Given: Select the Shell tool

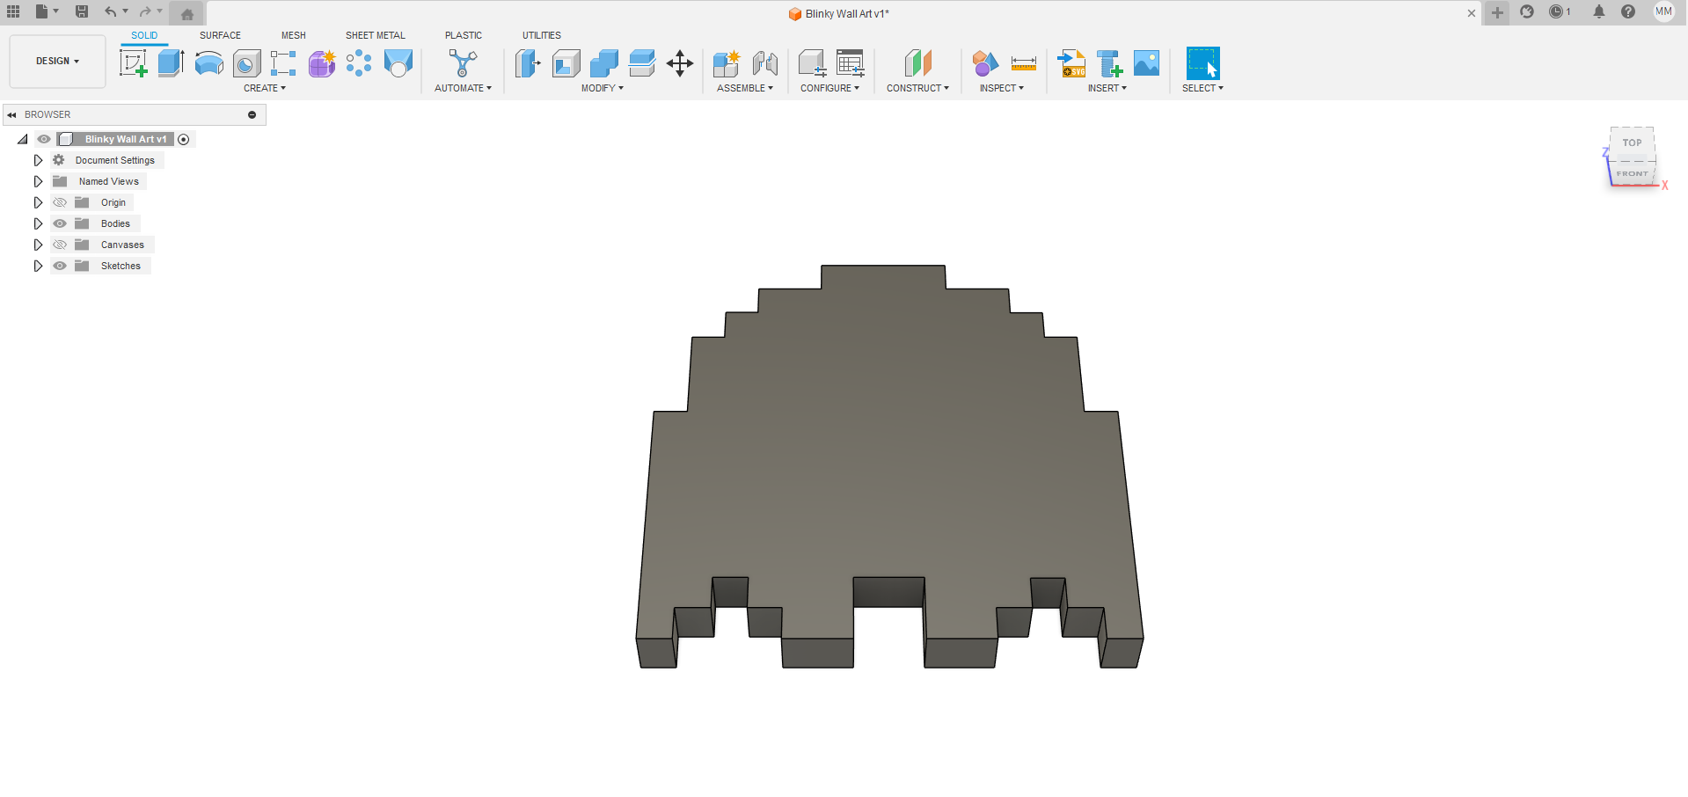Looking at the screenshot, I should pos(566,63).
